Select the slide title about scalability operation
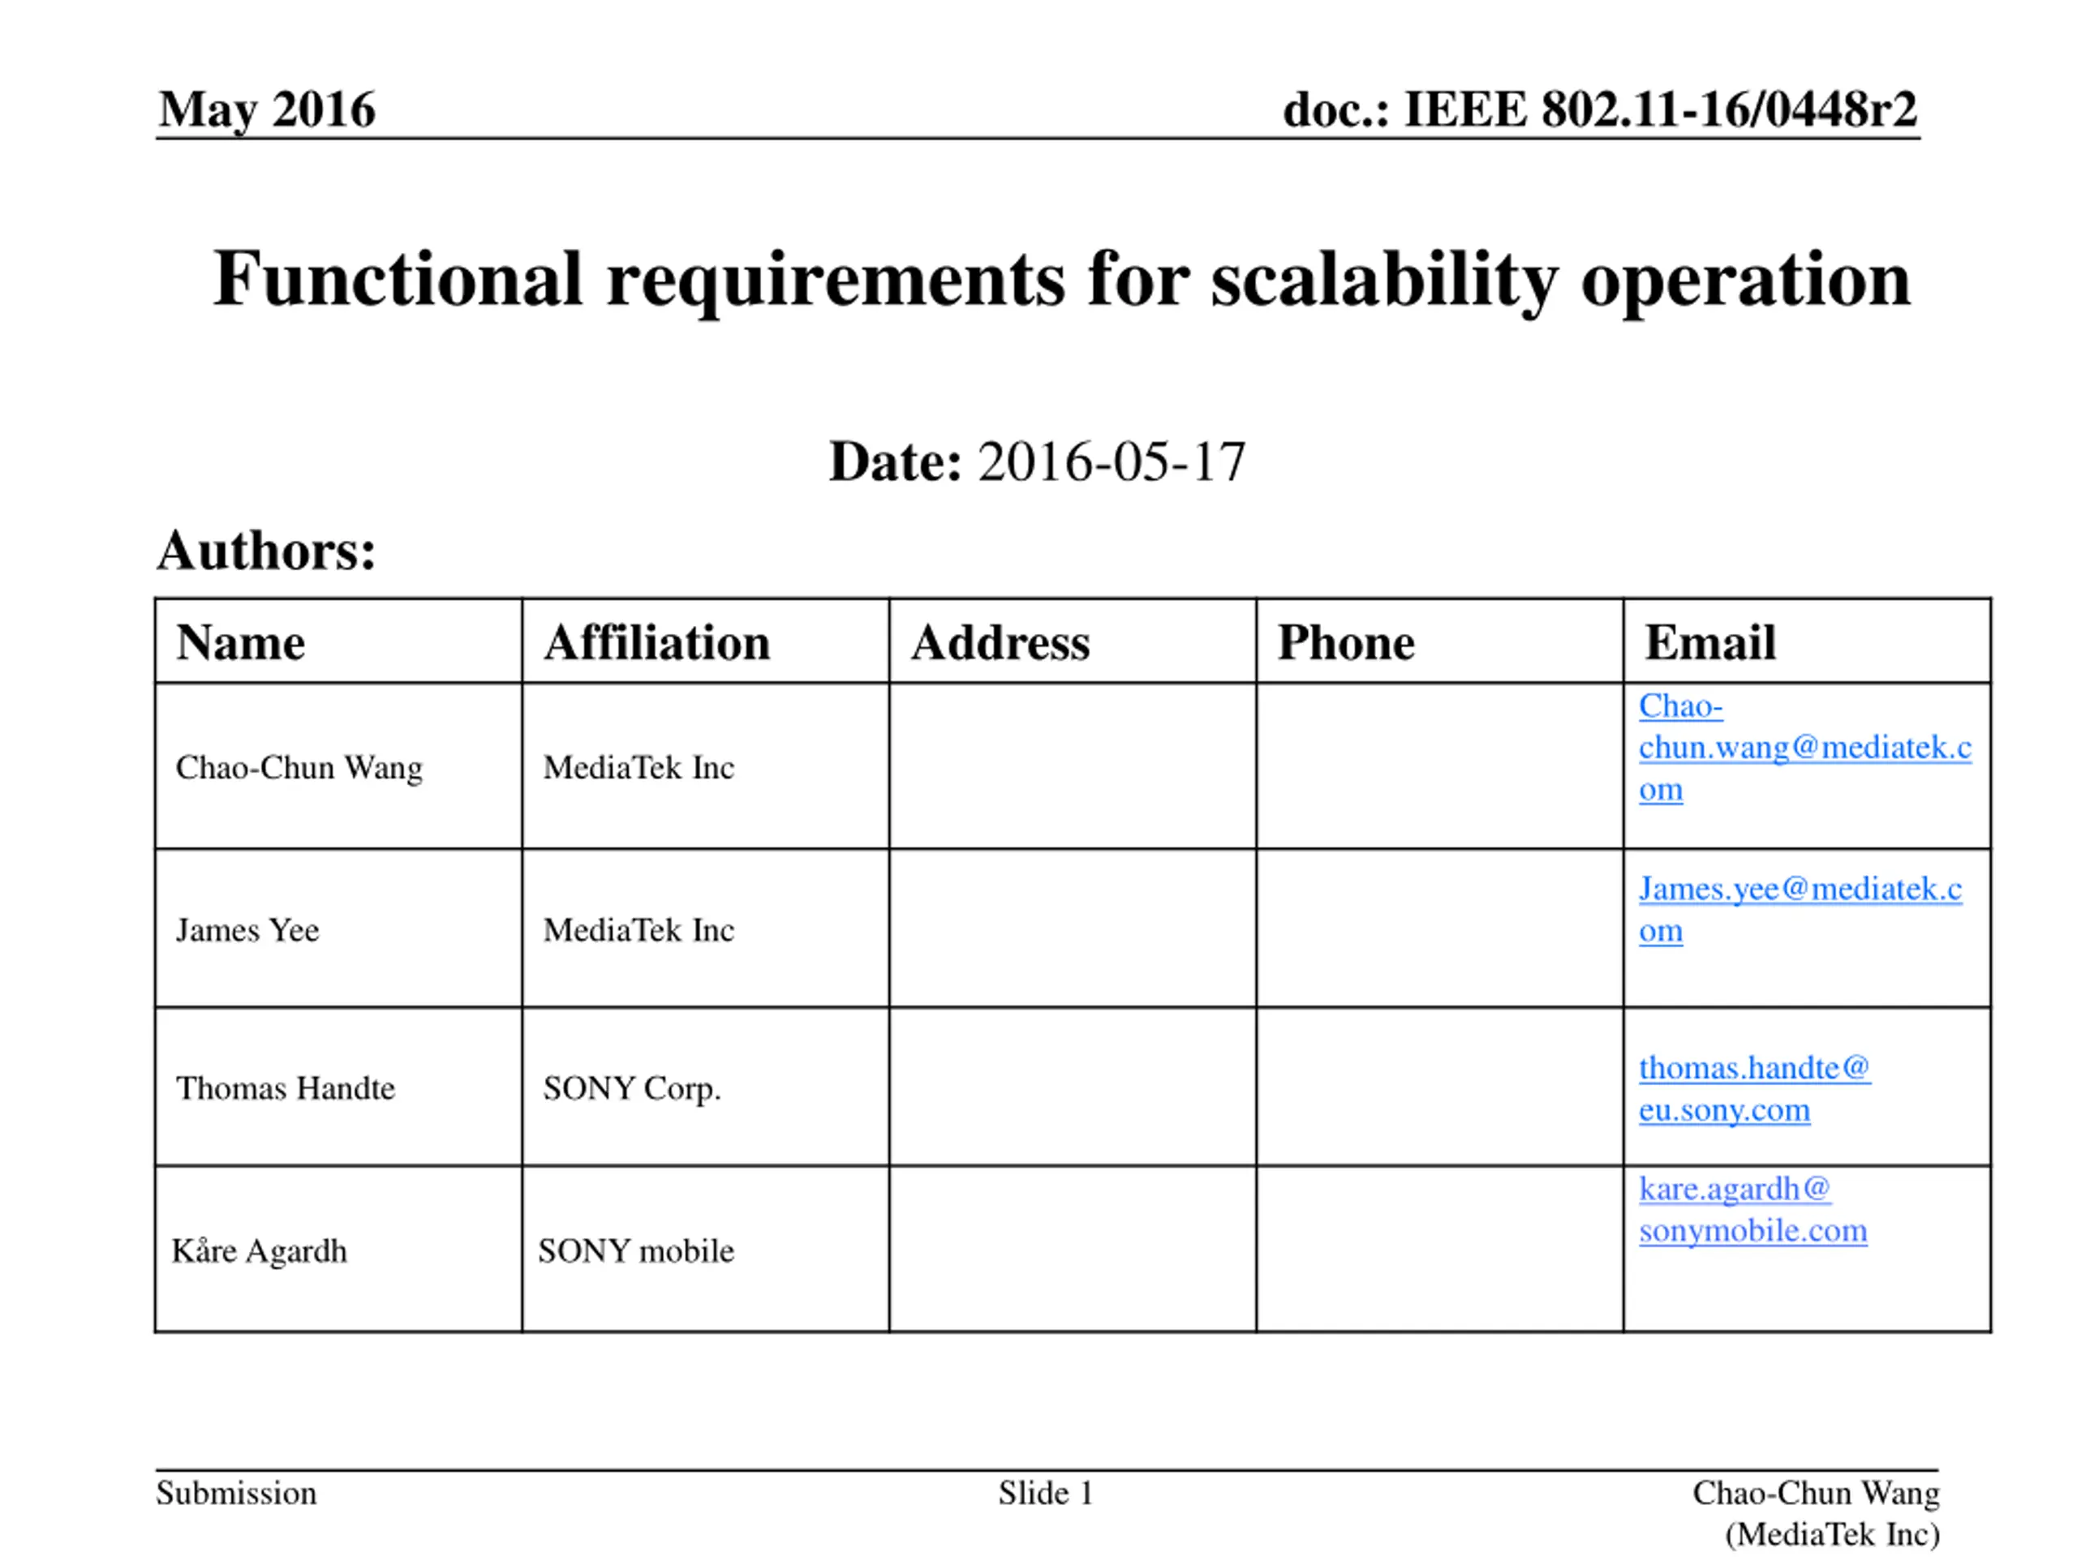The width and height of the screenshot is (2077, 1557). tap(1061, 279)
